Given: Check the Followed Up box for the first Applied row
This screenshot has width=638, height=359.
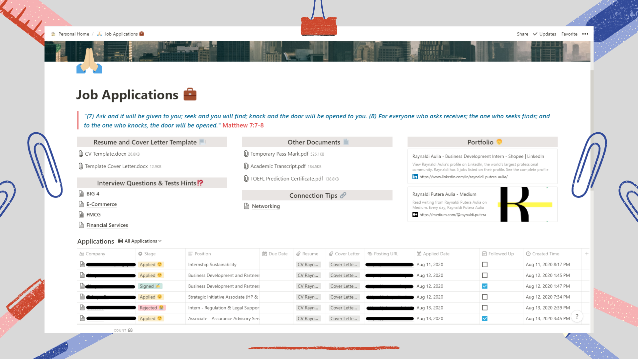Looking at the screenshot, I should point(484,265).
